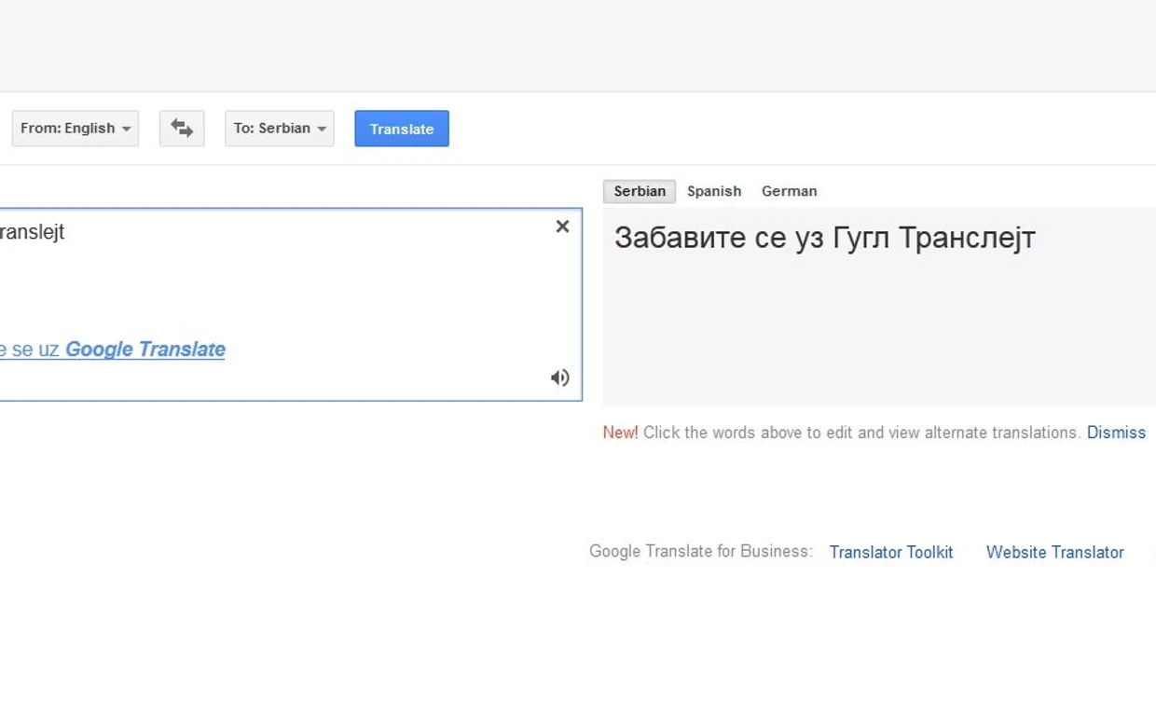Clear the source text with the X
This screenshot has height=714, width=1156.
562,227
